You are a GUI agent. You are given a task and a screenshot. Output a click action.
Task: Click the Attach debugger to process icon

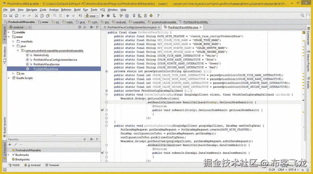[114, 16]
